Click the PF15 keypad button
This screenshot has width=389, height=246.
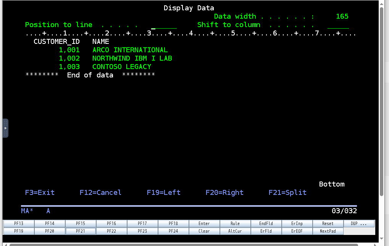pos(81,223)
